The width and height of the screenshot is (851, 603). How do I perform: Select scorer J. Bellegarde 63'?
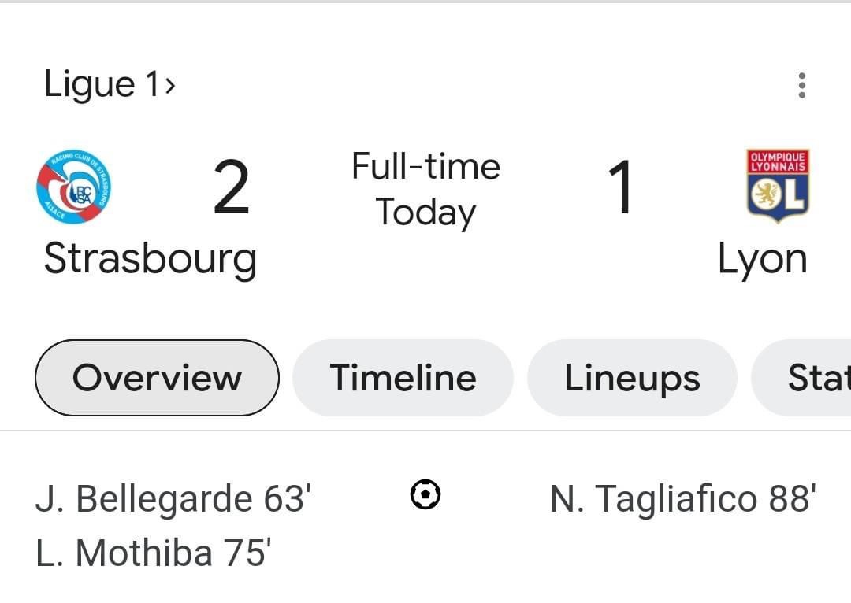pos(173,498)
